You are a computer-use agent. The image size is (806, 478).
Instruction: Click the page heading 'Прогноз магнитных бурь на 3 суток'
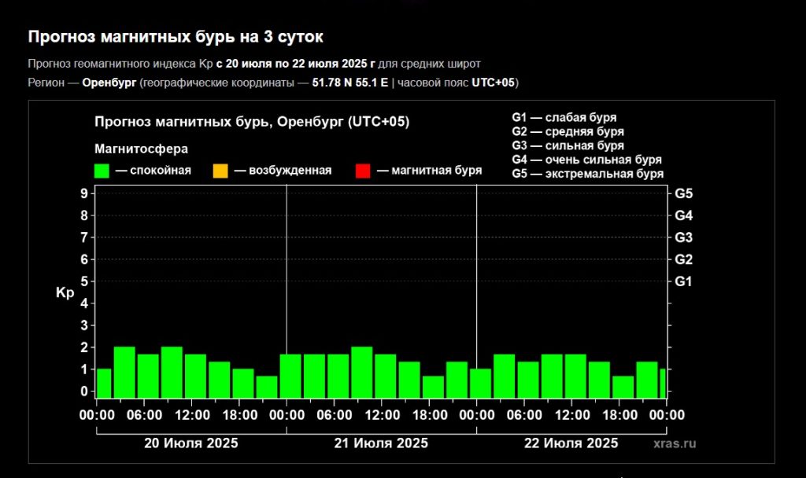176,37
